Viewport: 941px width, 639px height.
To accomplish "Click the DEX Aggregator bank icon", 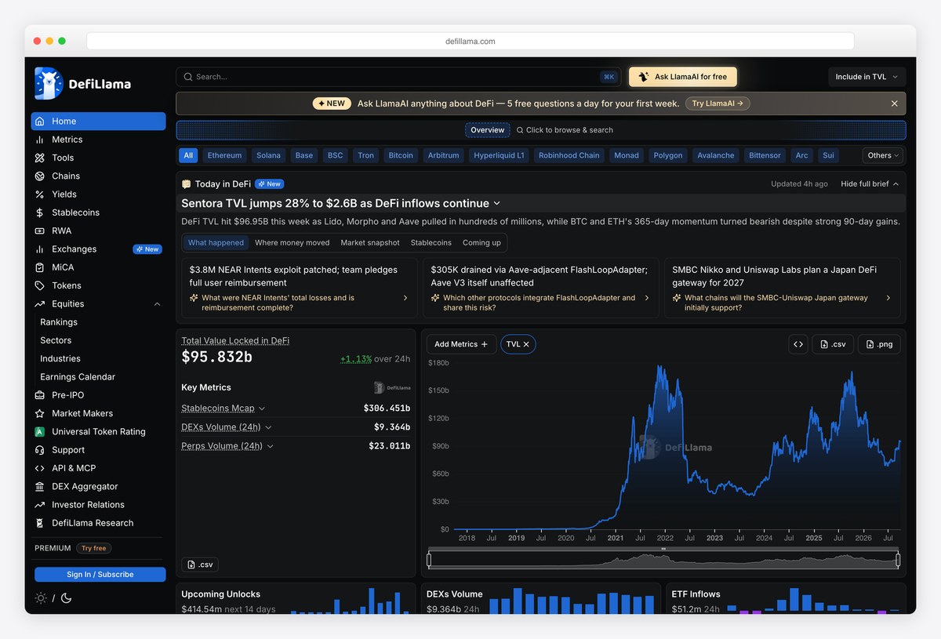I will (x=40, y=487).
